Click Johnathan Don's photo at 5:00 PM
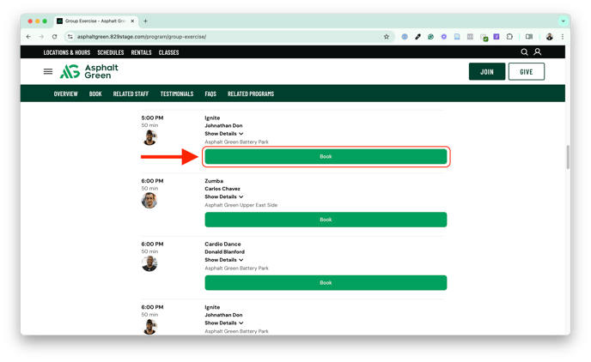The height and width of the screenshot is (362, 591). [x=149, y=137]
